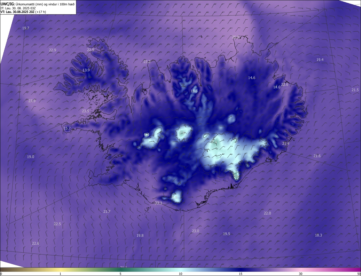Click the 14.0 value label
Viewport: 361px width, 276px height.
(277, 87)
